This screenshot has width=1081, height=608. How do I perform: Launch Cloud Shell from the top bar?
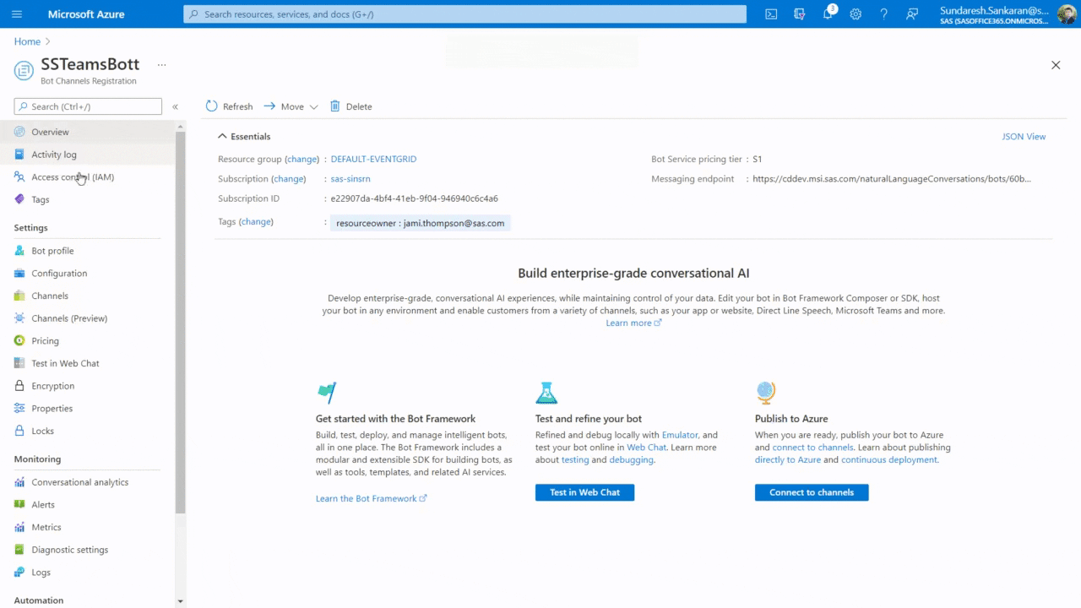tap(771, 14)
